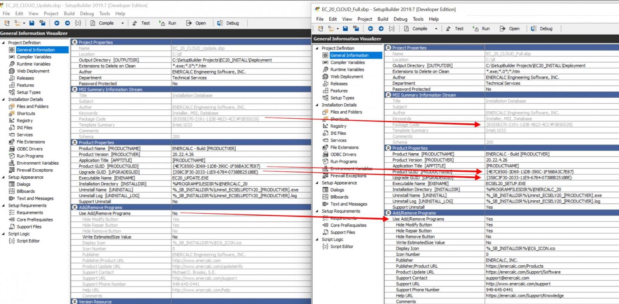Click Debug button in Full window toolbar
The width and height of the screenshot is (619, 304).
coord(542,28)
